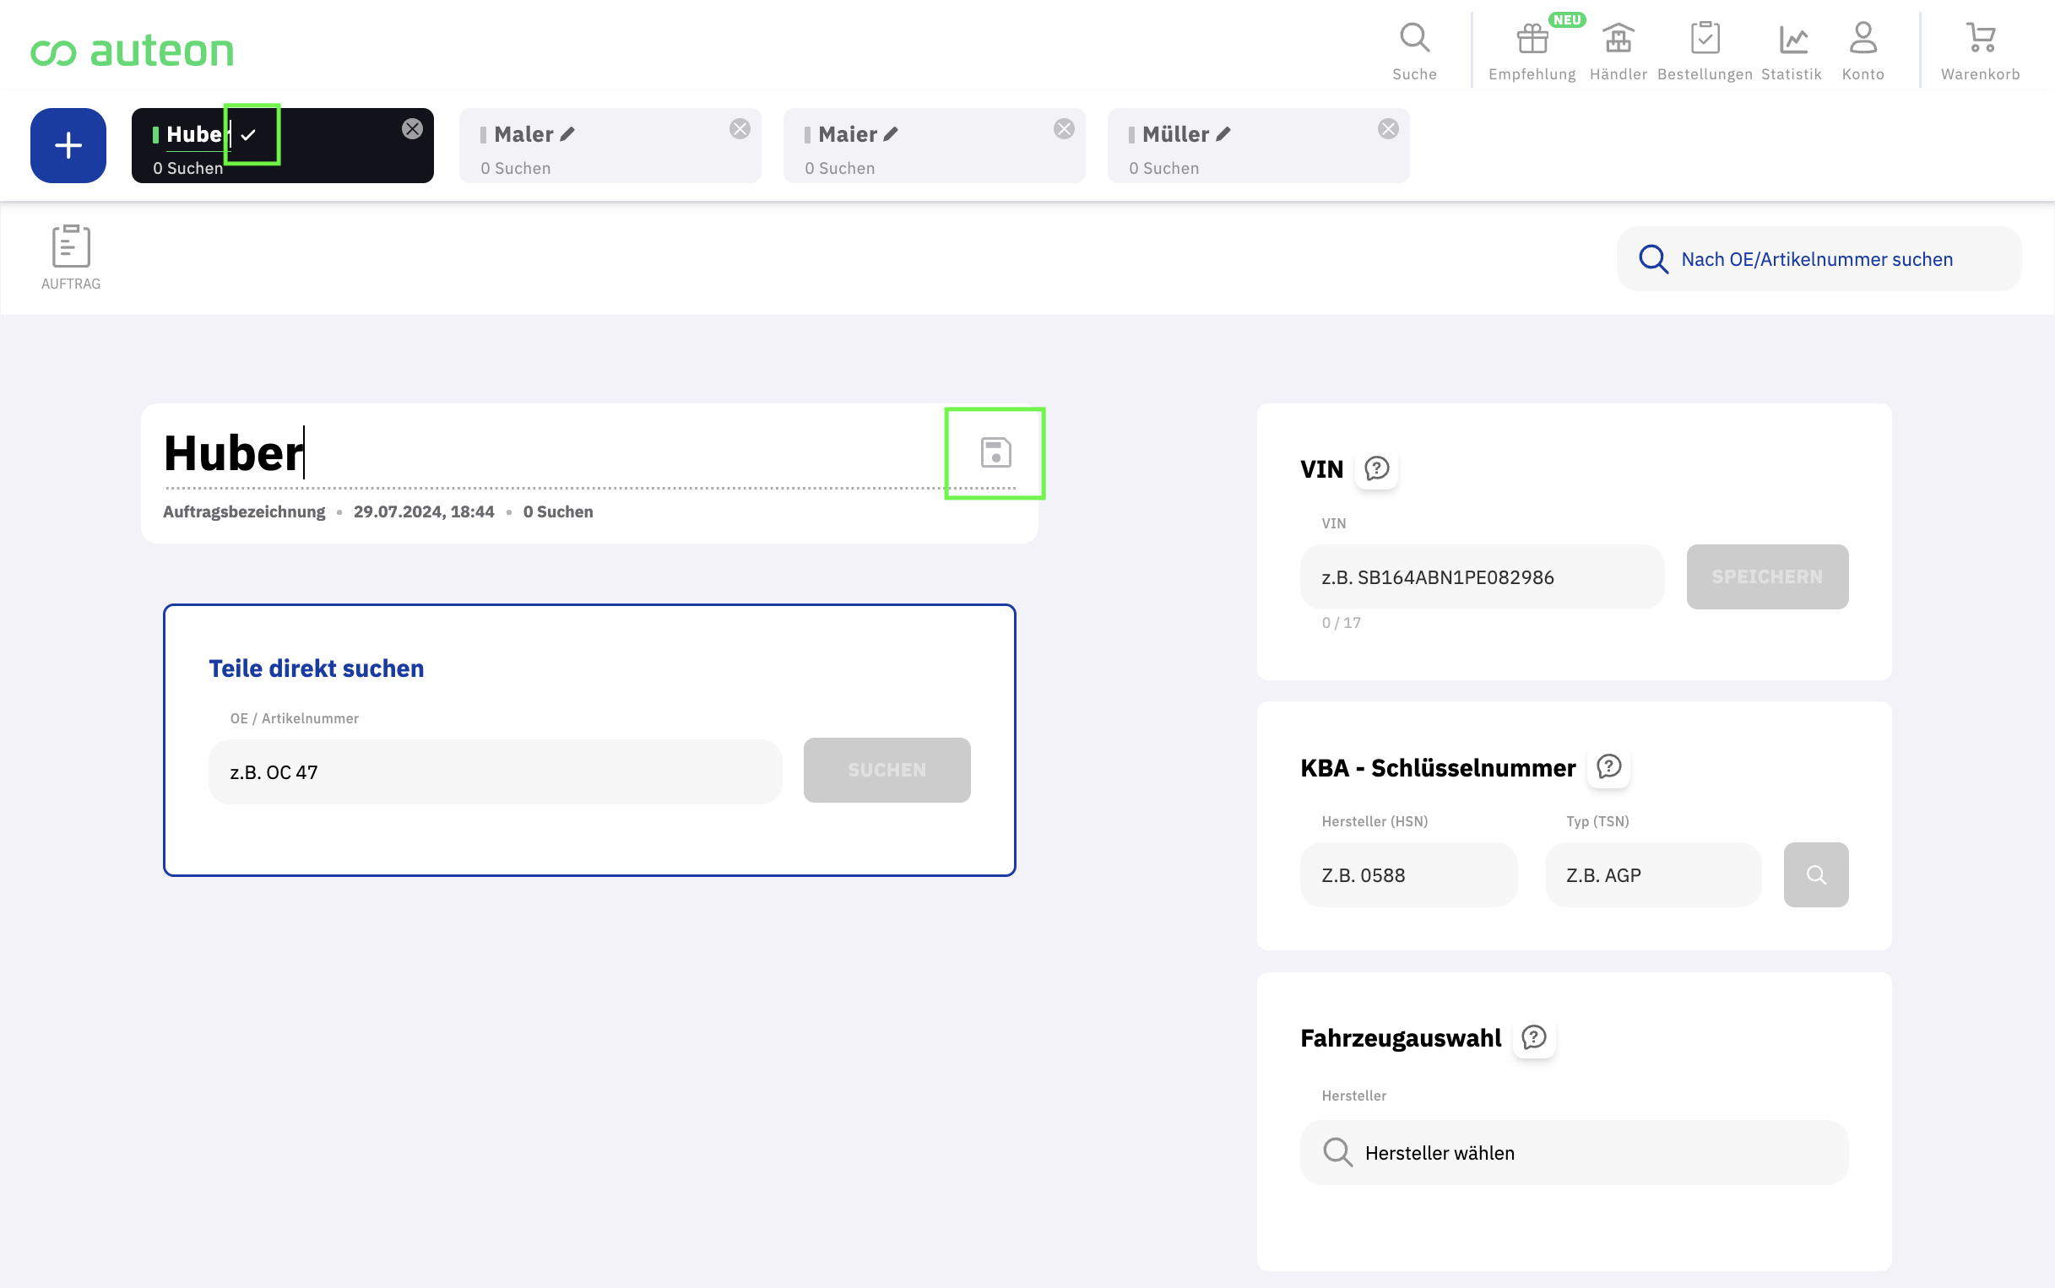The image size is (2055, 1288).
Task: Edit the Maler tab name pencil
Action: click(567, 133)
